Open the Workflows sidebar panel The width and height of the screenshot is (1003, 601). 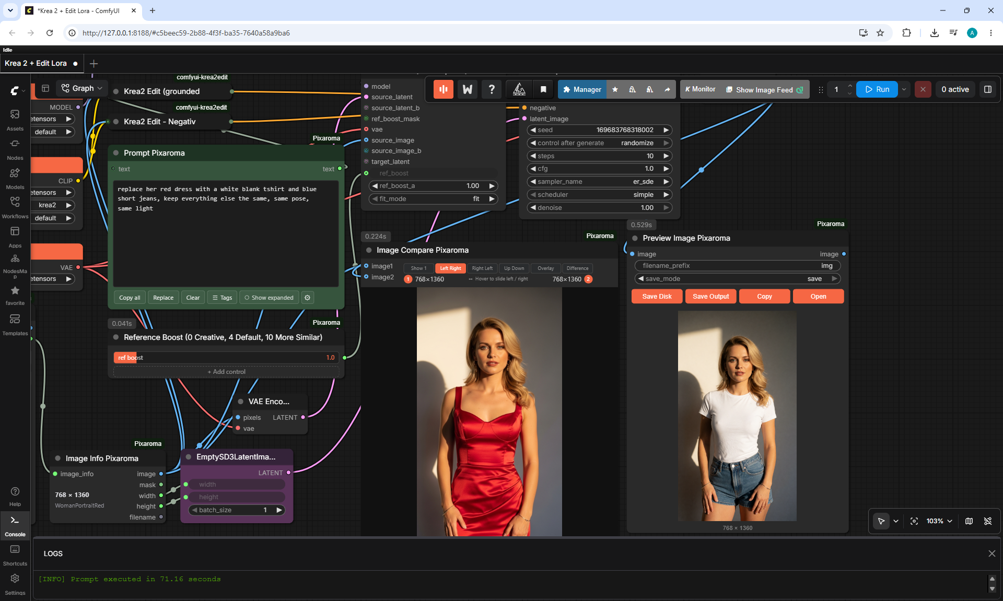point(15,207)
